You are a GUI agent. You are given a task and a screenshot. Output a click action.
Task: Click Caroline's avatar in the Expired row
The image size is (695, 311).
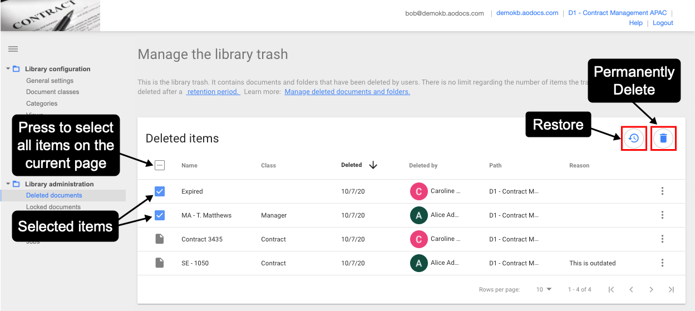click(418, 191)
